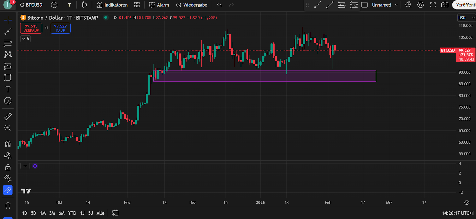
Task: Toggle the green market status dot
Action: pyautogui.click(x=105, y=18)
